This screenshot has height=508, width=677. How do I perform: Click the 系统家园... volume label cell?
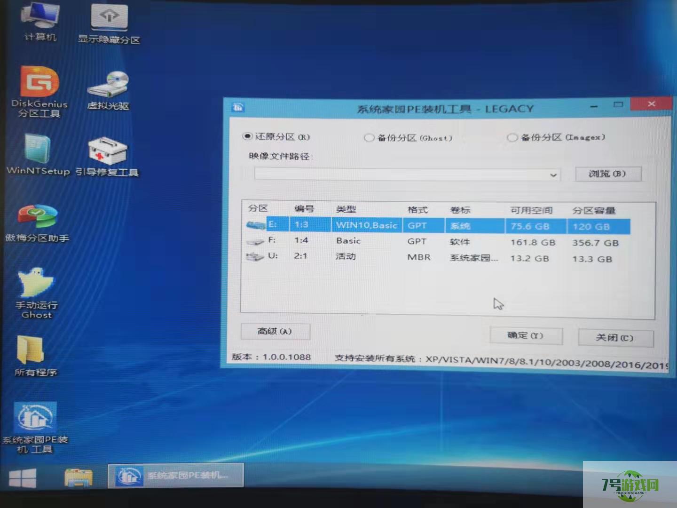point(474,258)
